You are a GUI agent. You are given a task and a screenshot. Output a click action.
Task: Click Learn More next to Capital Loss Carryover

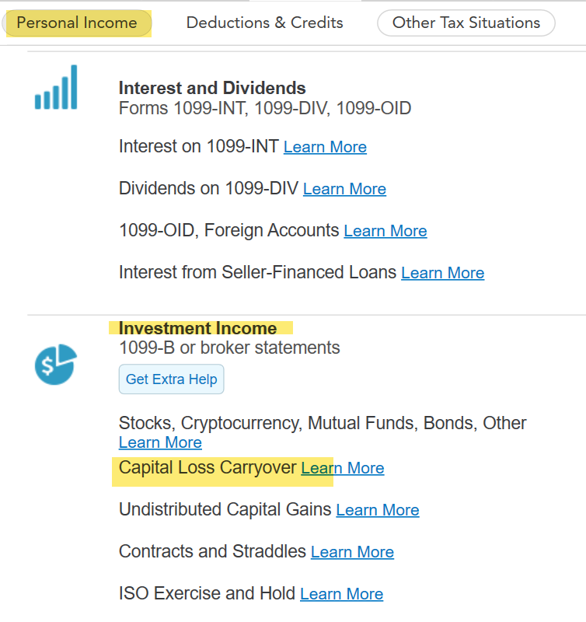pos(343,468)
